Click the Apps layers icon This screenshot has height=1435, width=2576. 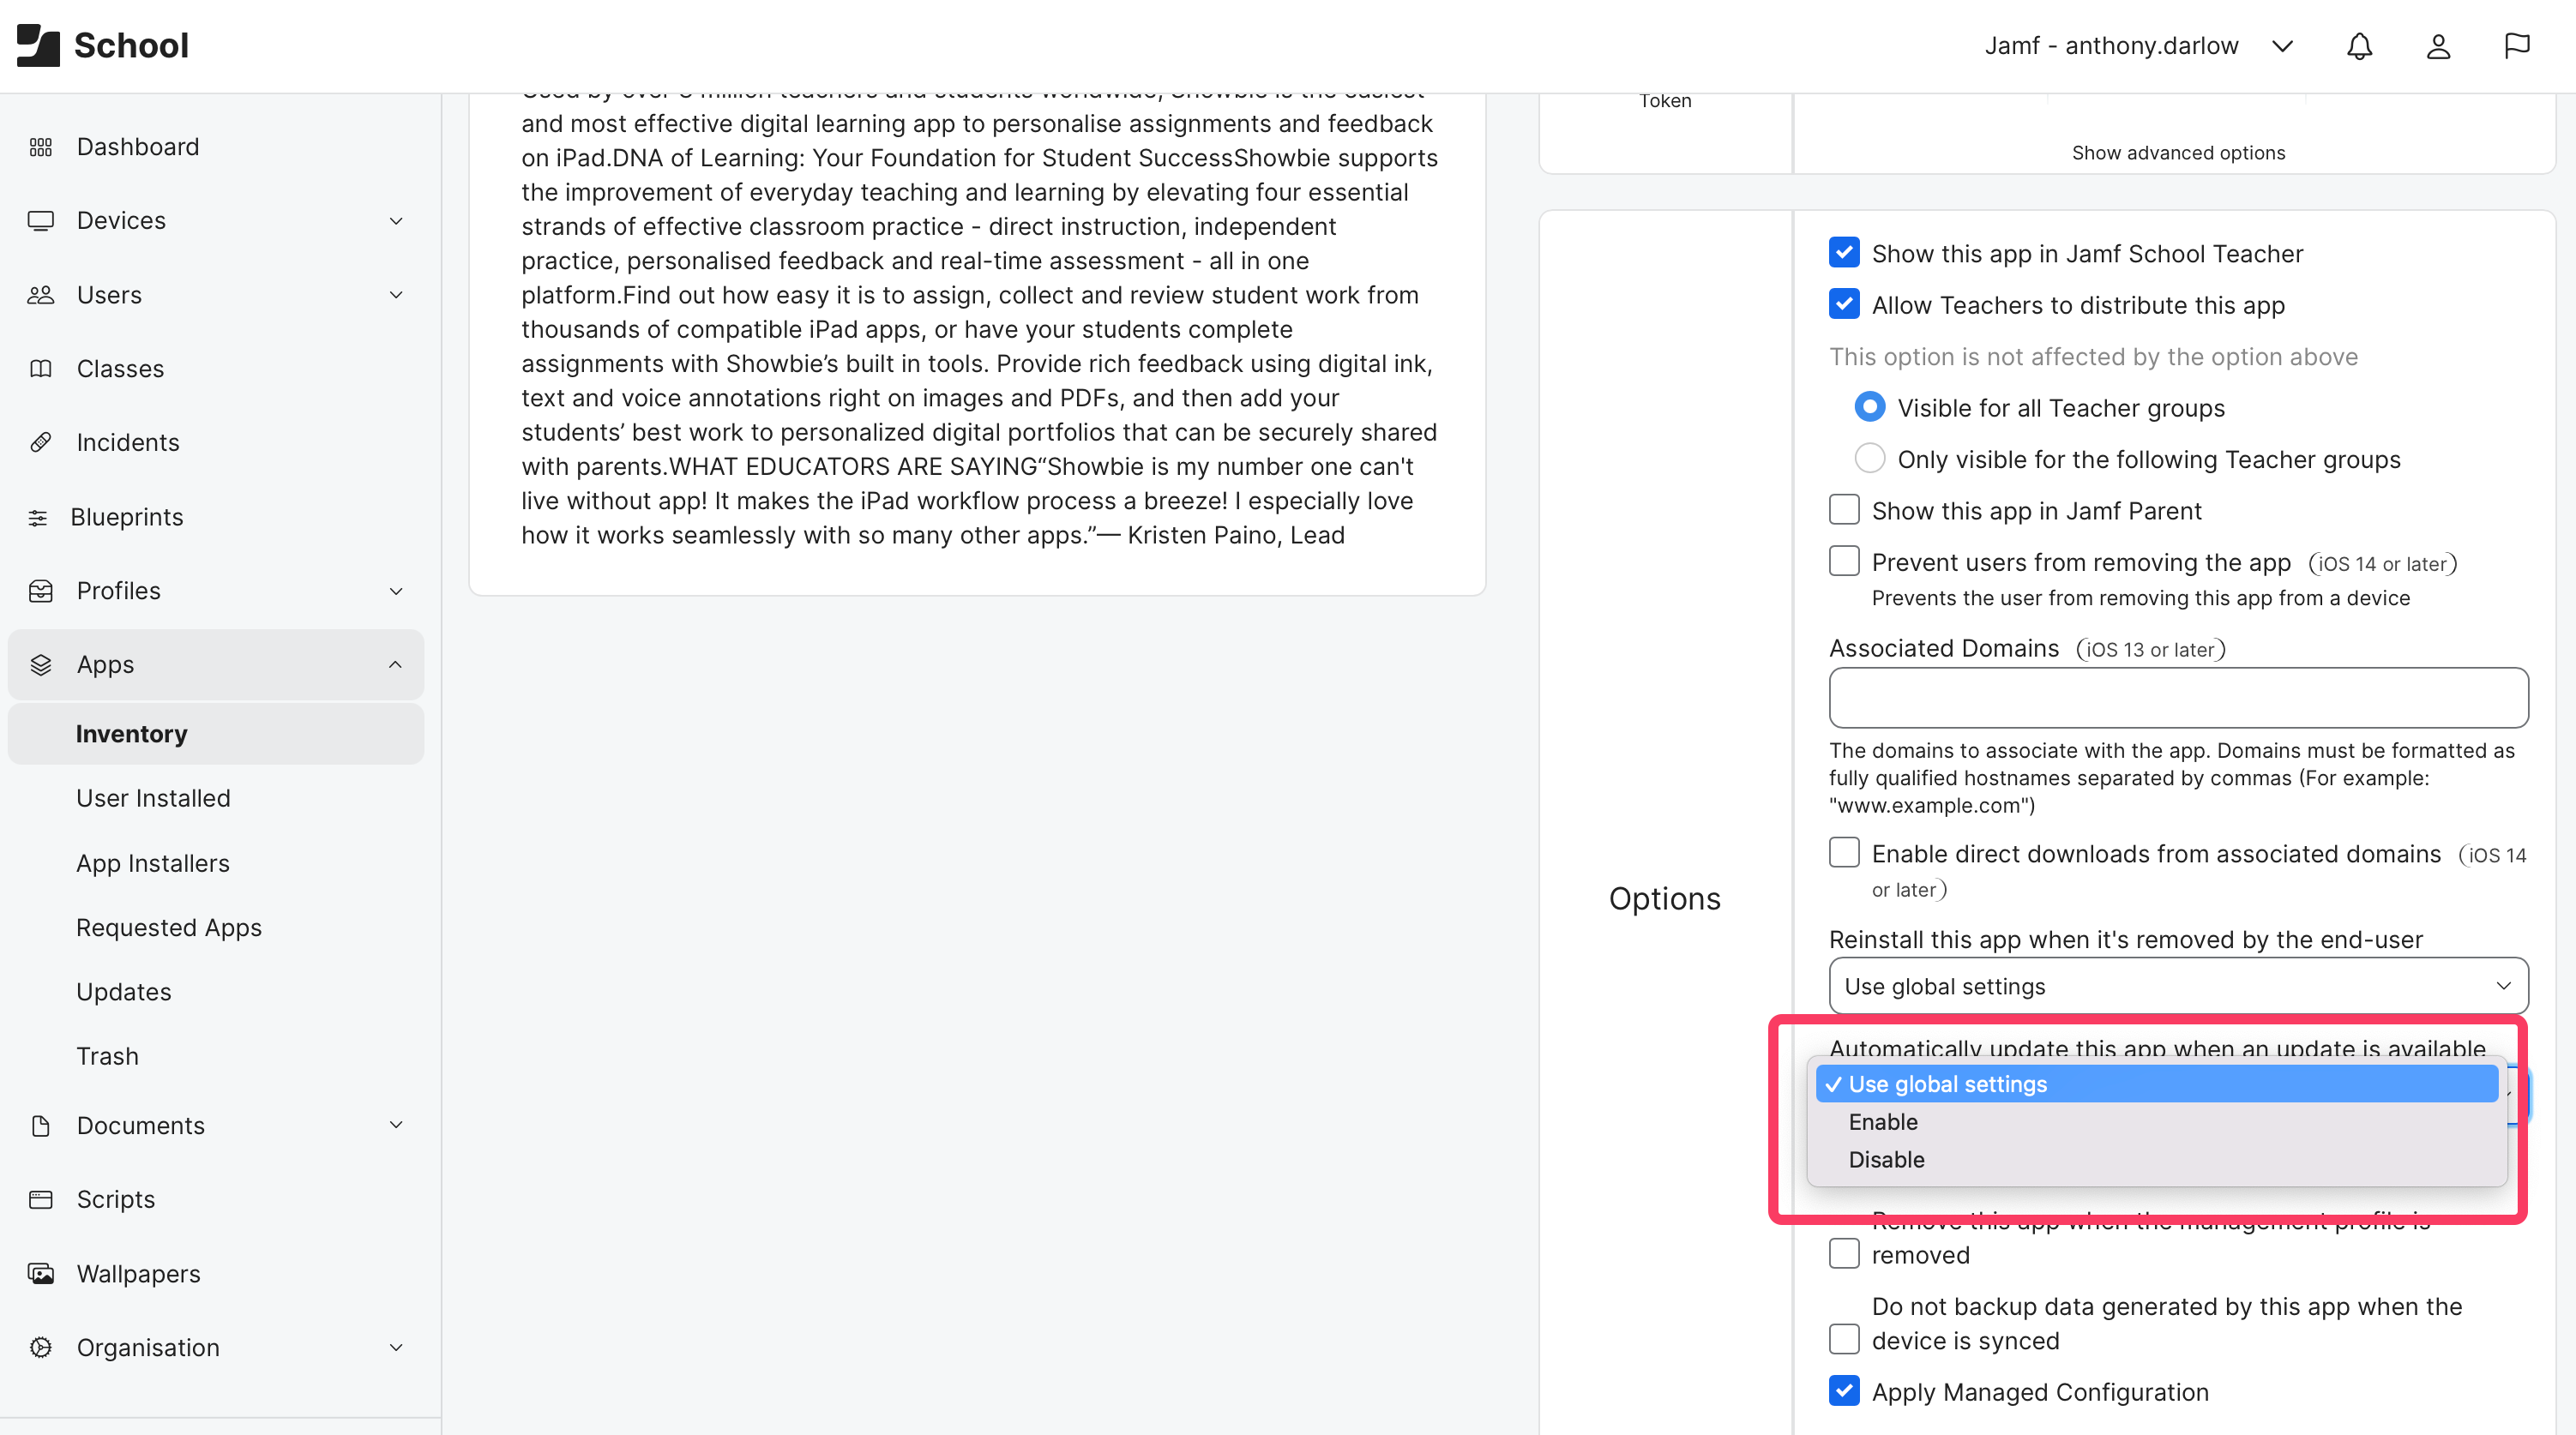[x=41, y=665]
